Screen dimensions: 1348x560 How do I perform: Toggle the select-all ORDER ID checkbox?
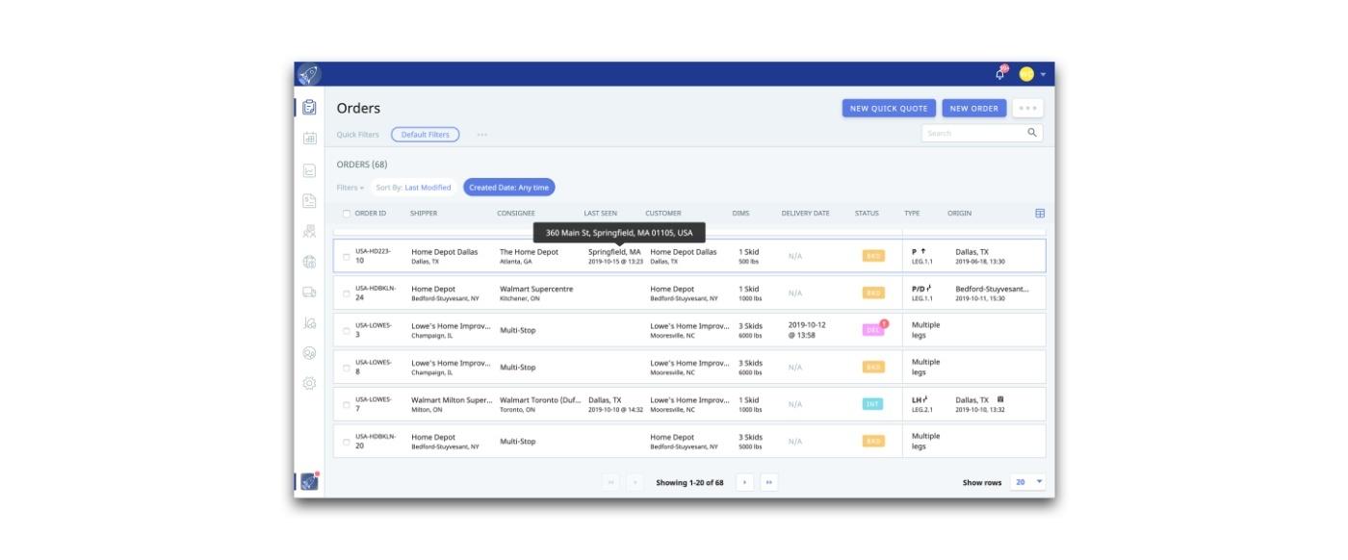coord(348,214)
